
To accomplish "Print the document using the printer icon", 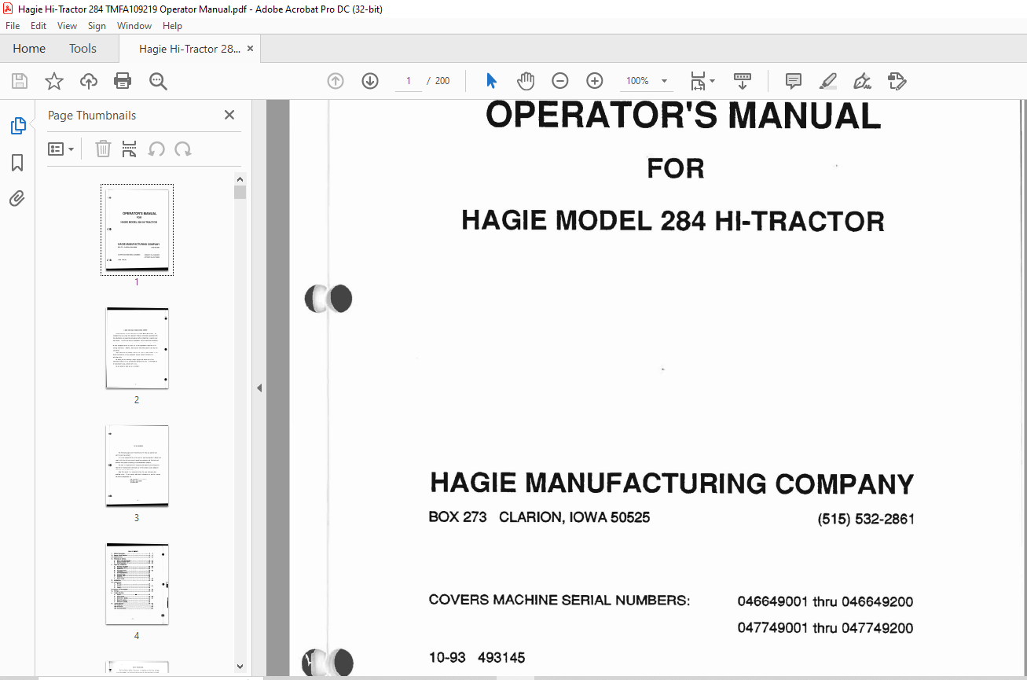I will (x=123, y=81).
